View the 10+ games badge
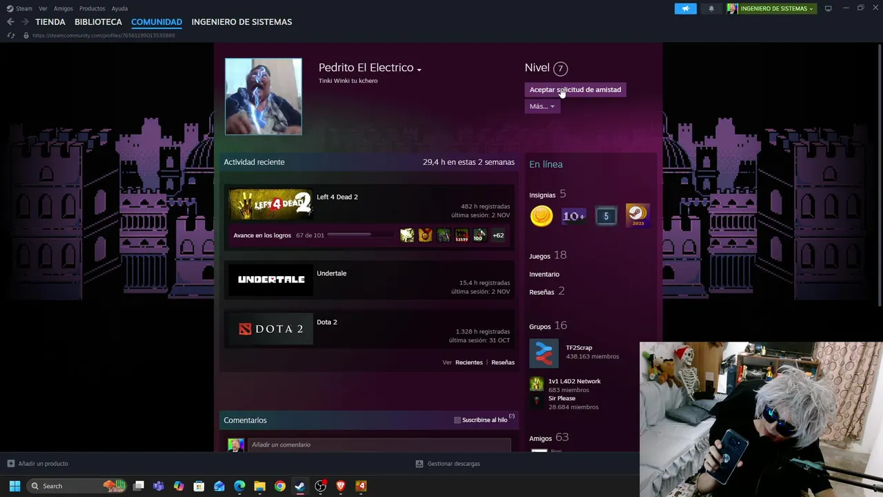The height and width of the screenshot is (497, 883). click(x=573, y=216)
